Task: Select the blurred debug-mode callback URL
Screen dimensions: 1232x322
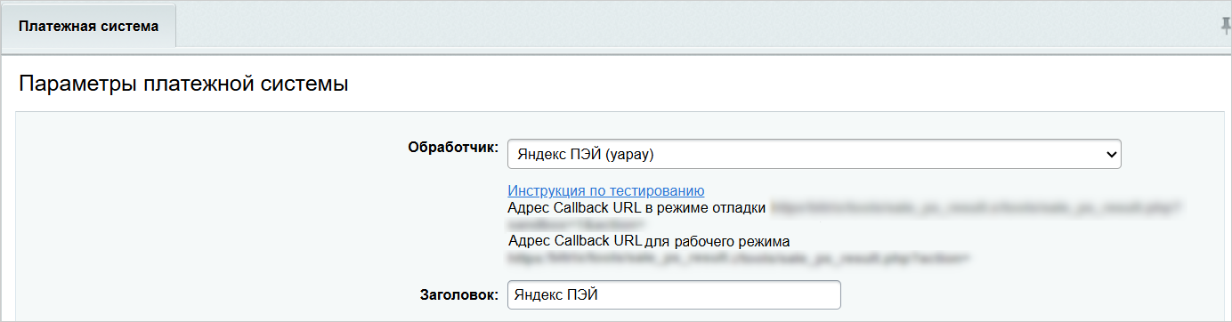Action: [977, 208]
